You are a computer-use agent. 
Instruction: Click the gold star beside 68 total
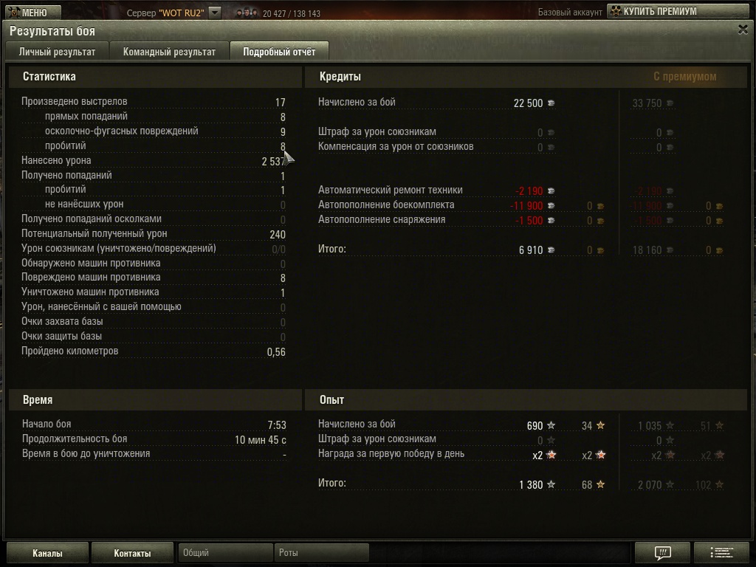(x=600, y=484)
